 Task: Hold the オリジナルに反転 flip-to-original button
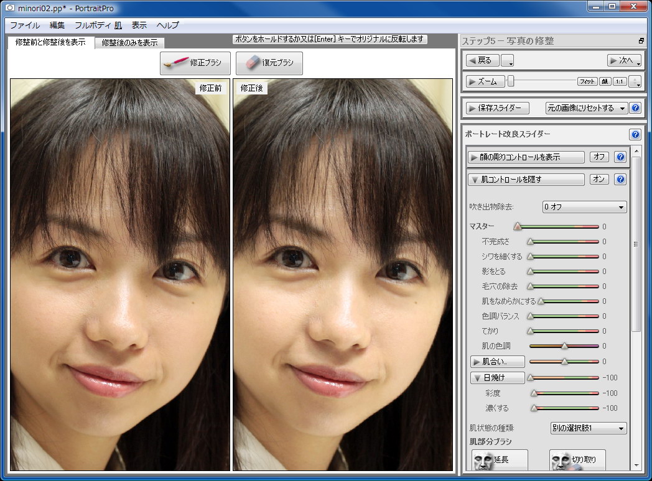click(330, 39)
